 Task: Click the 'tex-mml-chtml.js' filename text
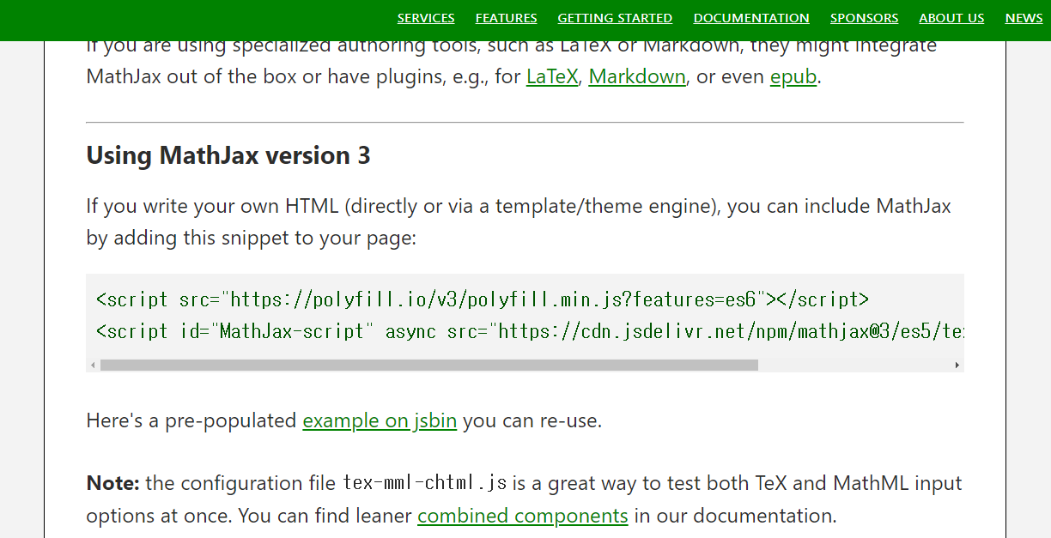[x=425, y=484]
